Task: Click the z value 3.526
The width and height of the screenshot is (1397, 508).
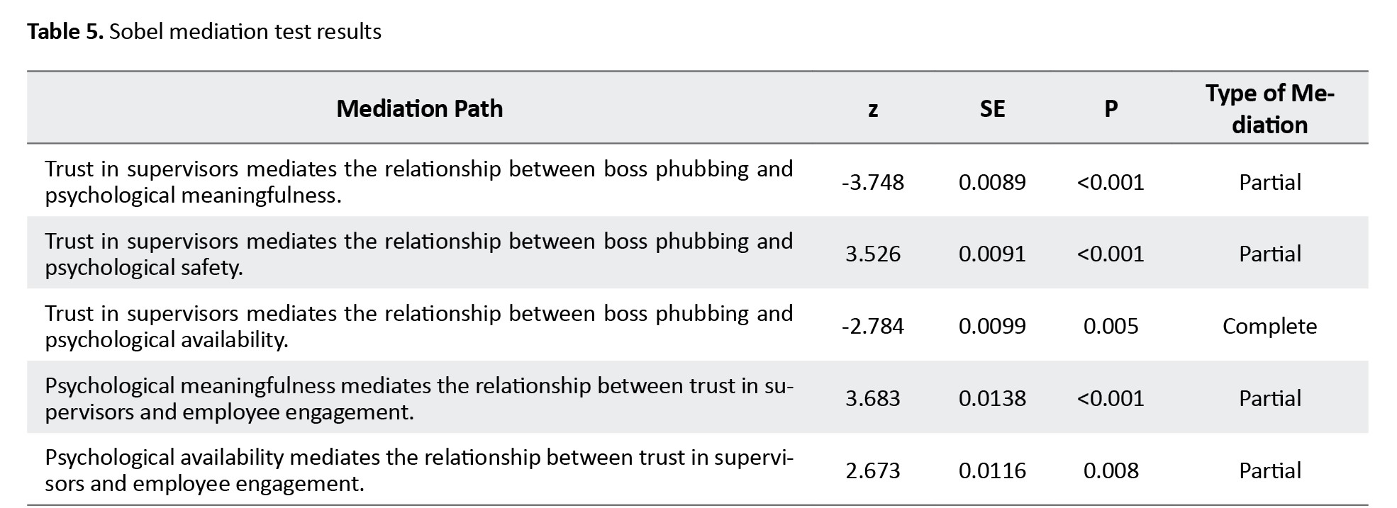Action: (873, 254)
